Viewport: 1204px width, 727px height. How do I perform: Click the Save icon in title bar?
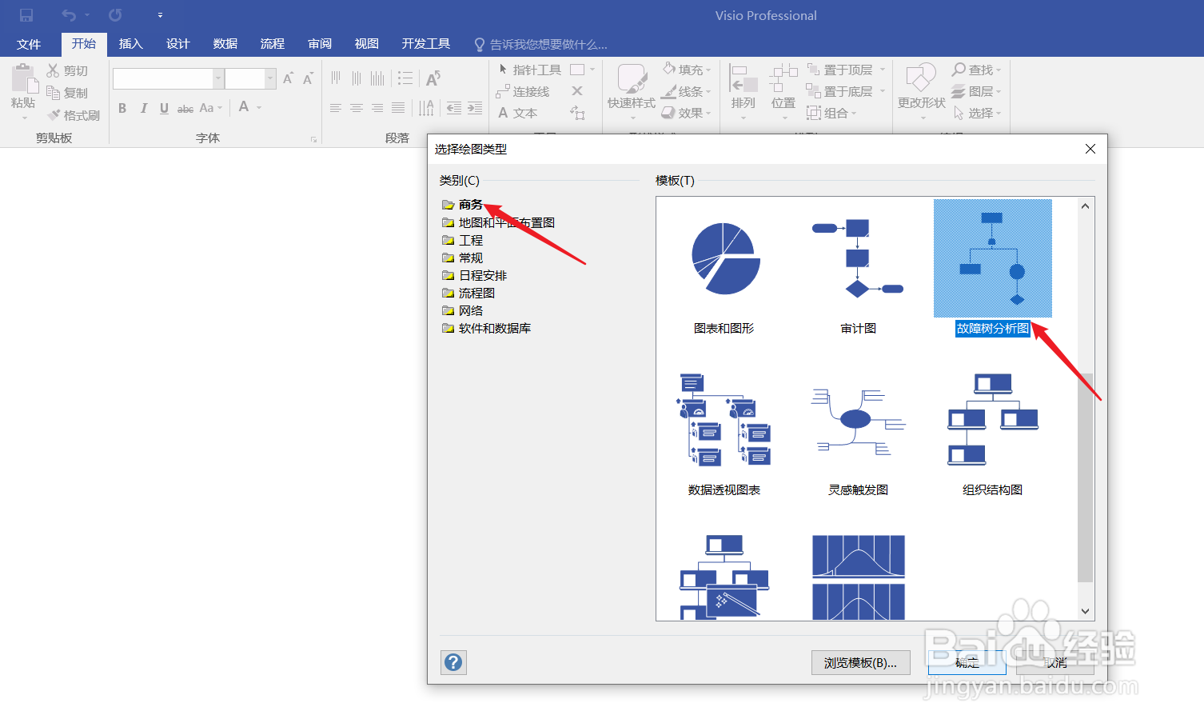click(26, 15)
